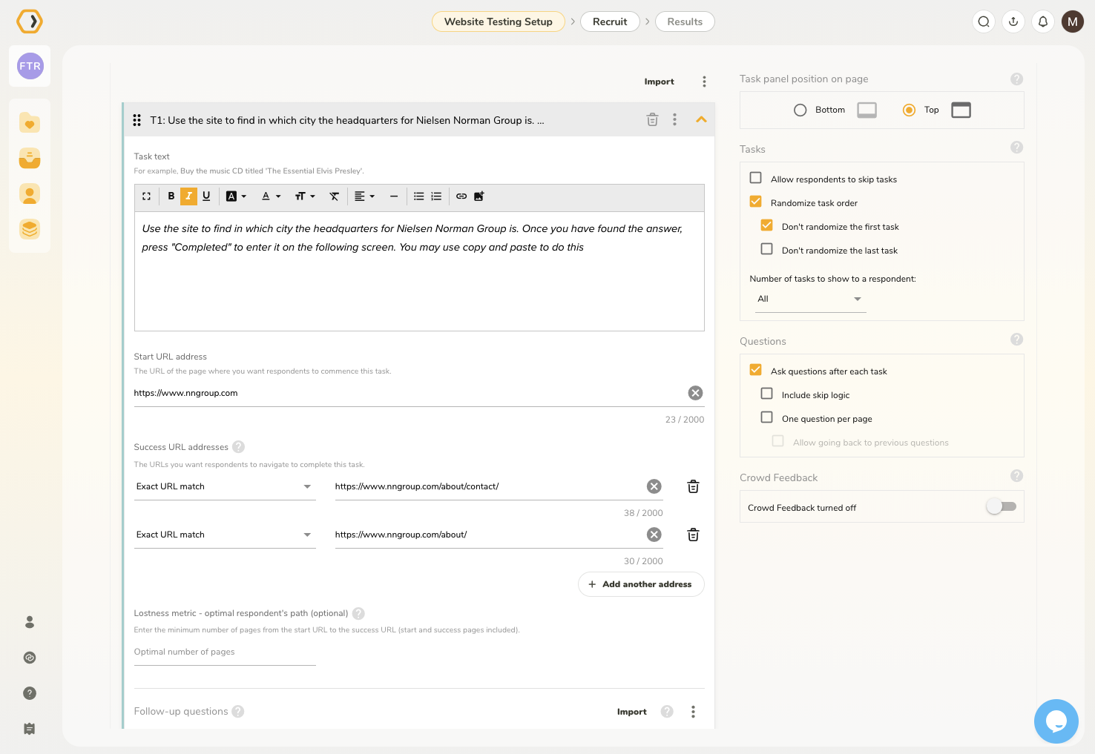Click the home logo at top left
The height and width of the screenshot is (754, 1095).
point(30,22)
